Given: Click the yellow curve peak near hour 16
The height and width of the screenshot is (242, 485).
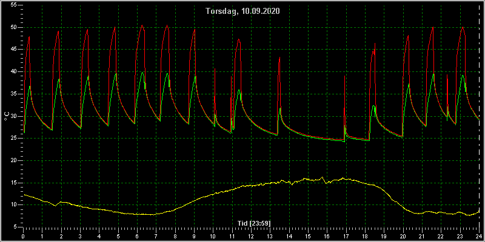Looking at the screenshot, I should point(322,177).
